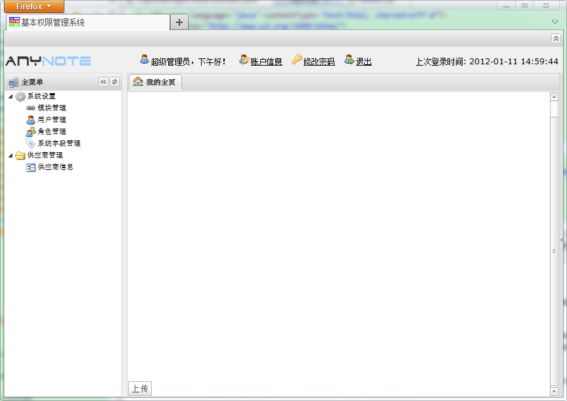
Task: Click the vertical scrollbar thumb
Action: tap(554, 251)
